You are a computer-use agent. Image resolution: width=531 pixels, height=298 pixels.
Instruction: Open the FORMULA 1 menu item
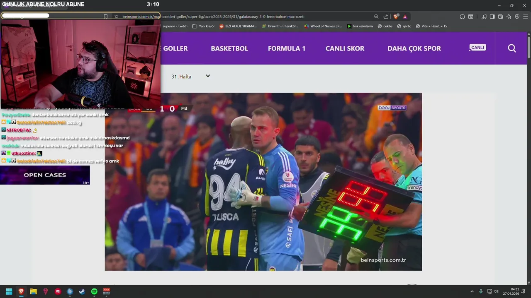tap(287, 48)
